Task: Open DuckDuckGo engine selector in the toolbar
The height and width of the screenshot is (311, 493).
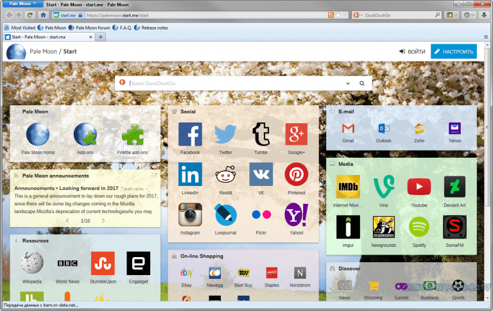Action: (x=358, y=15)
